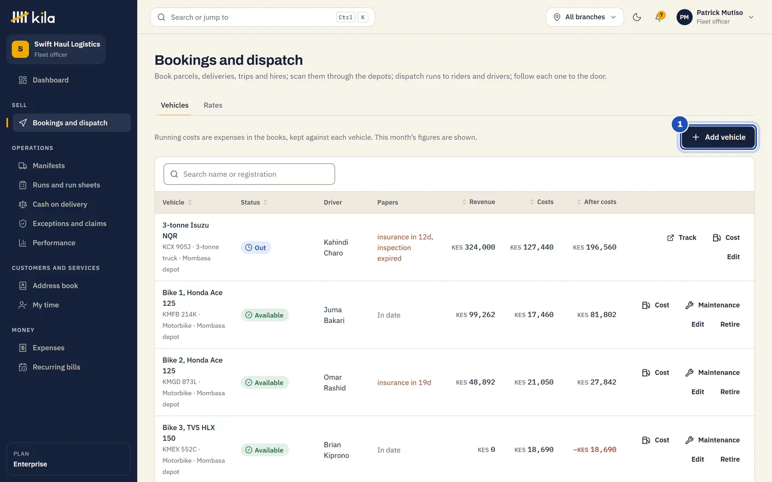Sort by the Status column
This screenshot has width=772, height=482.
(x=254, y=202)
